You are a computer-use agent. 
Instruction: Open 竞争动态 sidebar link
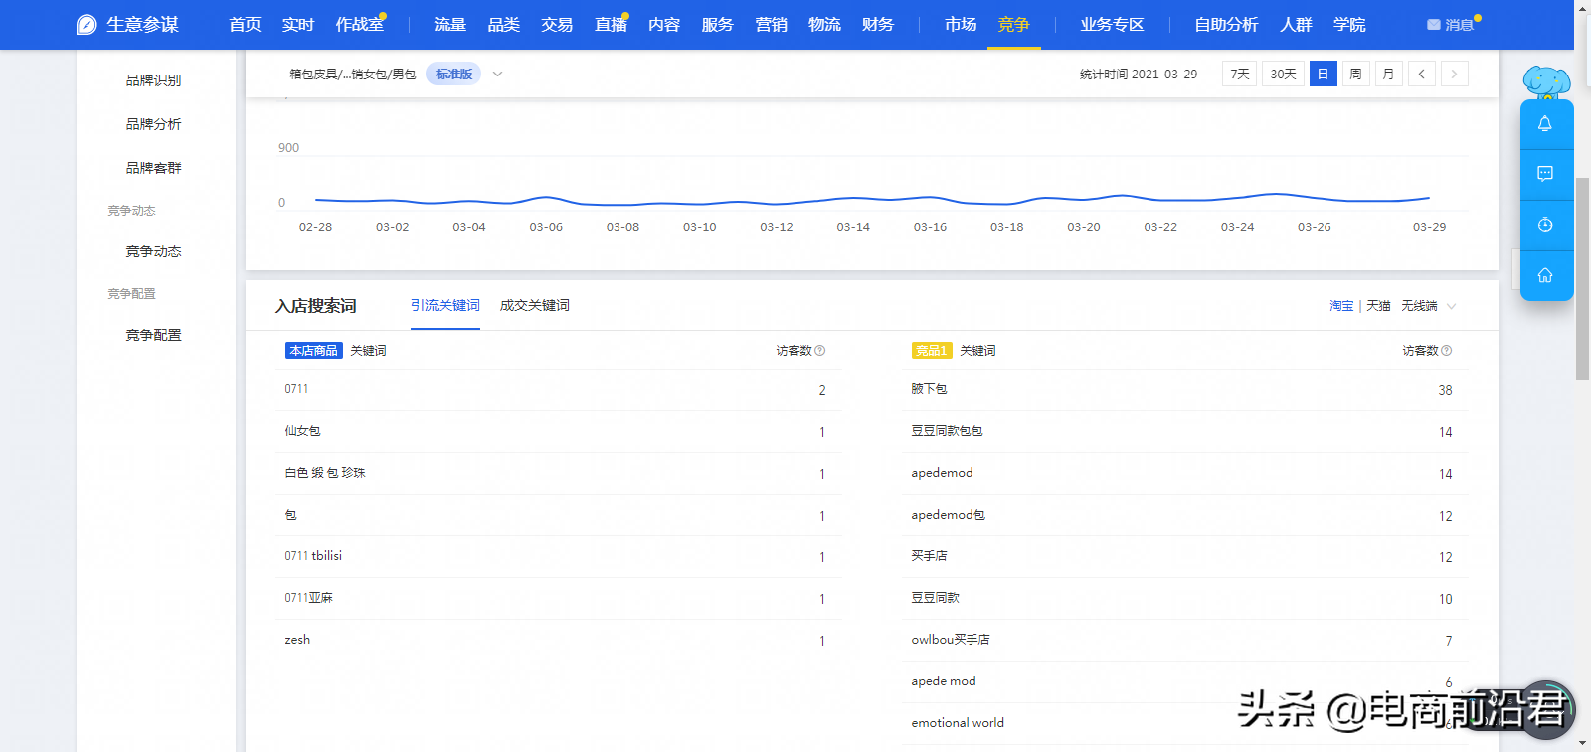(154, 251)
